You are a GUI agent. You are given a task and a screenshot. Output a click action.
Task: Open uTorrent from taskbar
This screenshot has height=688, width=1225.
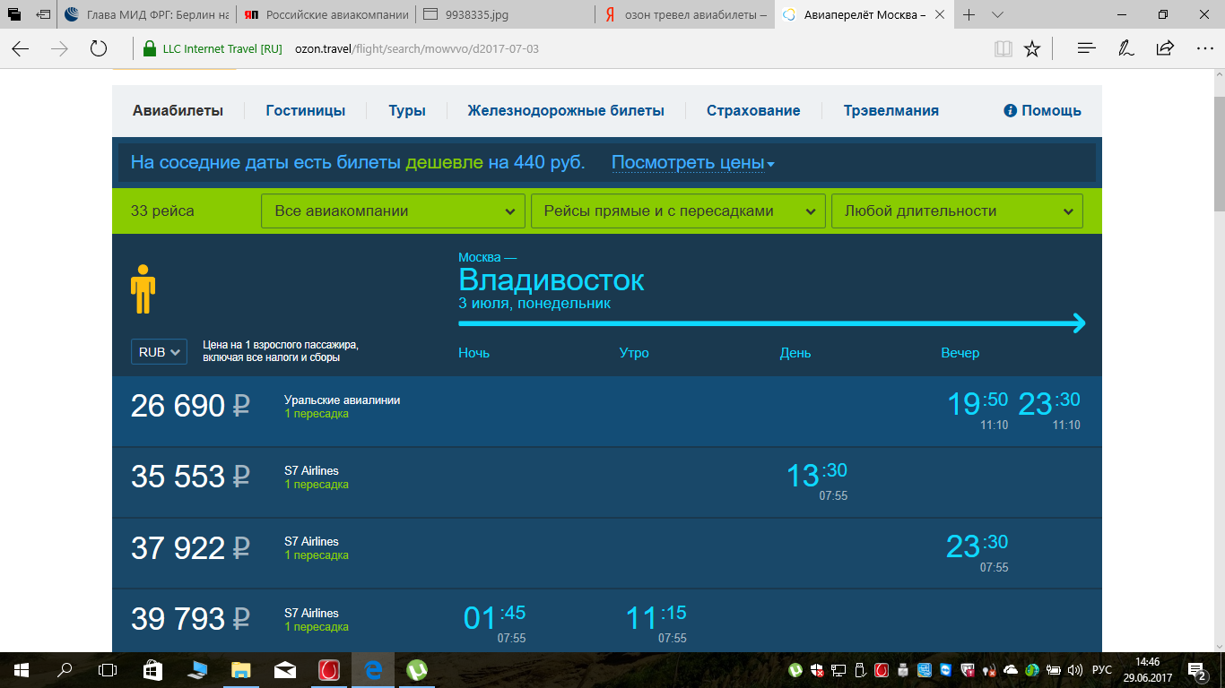pyautogui.click(x=417, y=670)
